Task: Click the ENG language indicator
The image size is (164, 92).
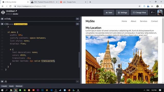Action: click(148, 90)
